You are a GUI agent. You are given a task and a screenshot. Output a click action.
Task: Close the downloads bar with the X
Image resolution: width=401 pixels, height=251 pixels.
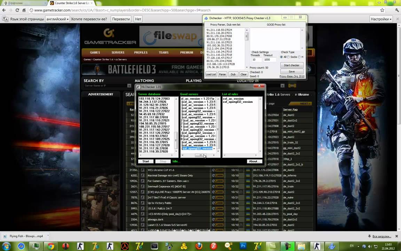pyautogui.click(x=397, y=236)
